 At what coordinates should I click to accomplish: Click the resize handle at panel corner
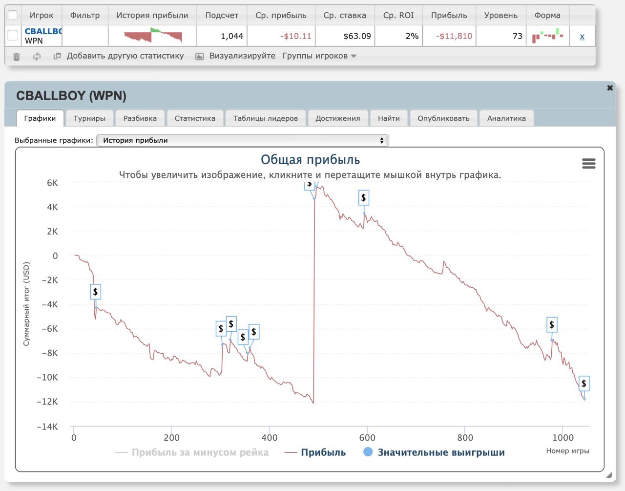(608, 475)
